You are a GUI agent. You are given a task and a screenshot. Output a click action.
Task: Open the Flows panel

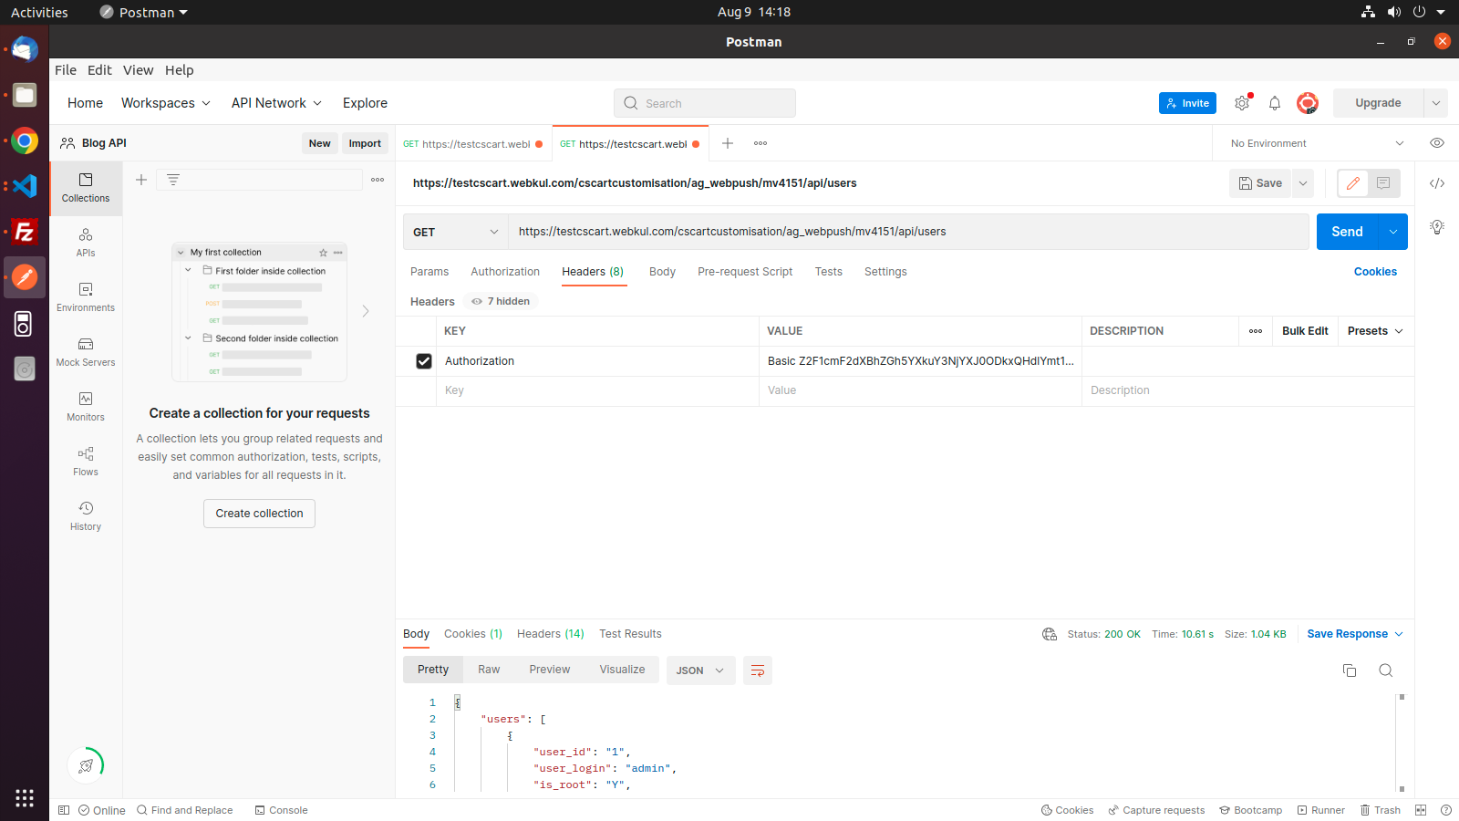(85, 462)
